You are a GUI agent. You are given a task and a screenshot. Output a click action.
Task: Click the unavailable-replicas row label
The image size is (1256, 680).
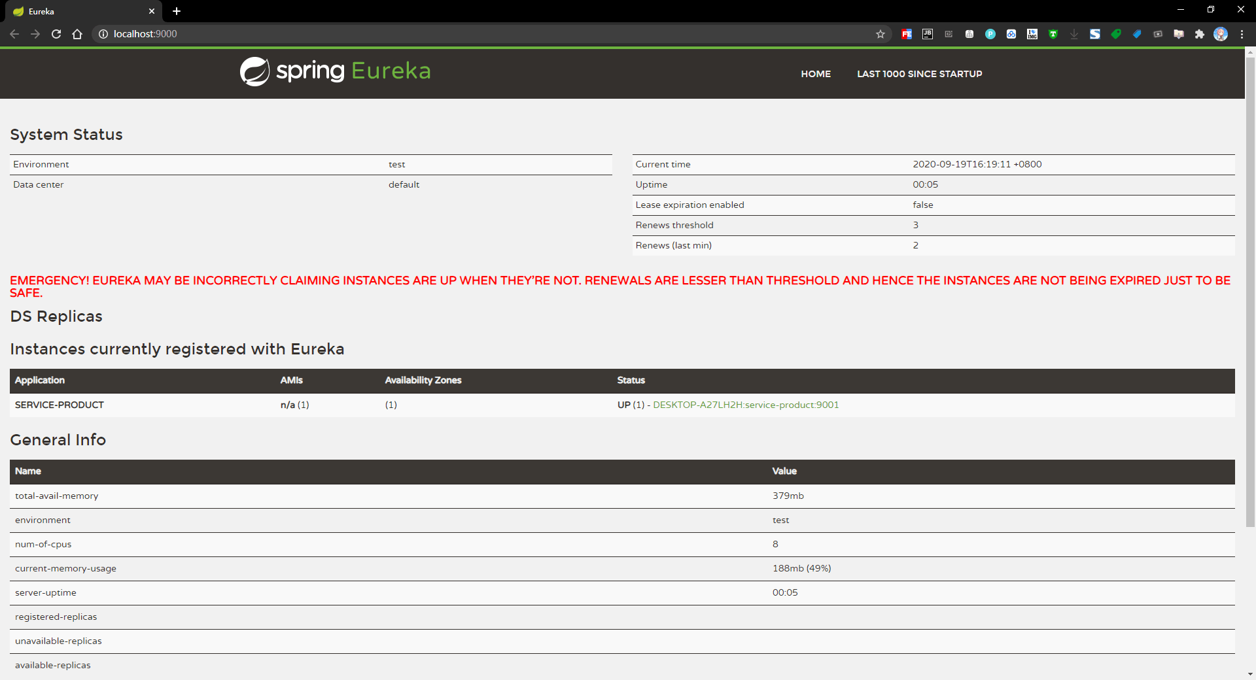[58, 641]
